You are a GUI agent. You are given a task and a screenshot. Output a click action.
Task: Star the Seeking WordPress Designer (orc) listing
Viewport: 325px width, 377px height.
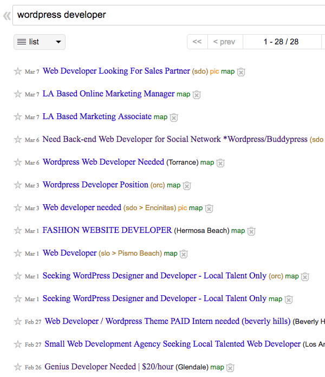click(x=18, y=276)
